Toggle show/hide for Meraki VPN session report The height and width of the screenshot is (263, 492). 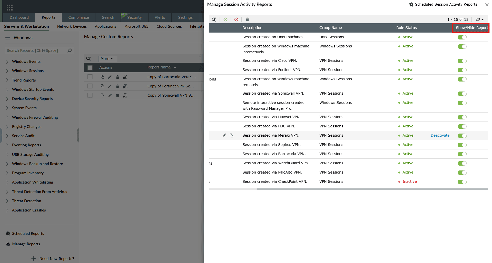[462, 136]
